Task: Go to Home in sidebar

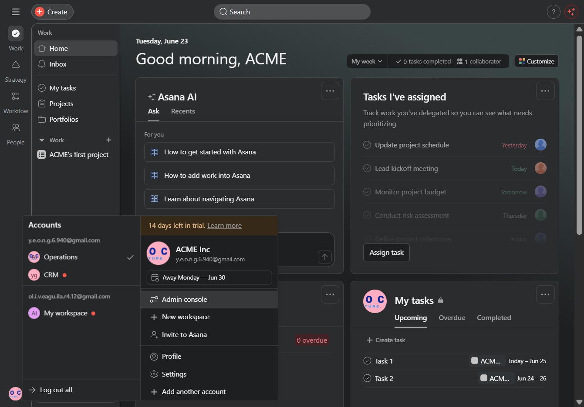Action: point(76,48)
